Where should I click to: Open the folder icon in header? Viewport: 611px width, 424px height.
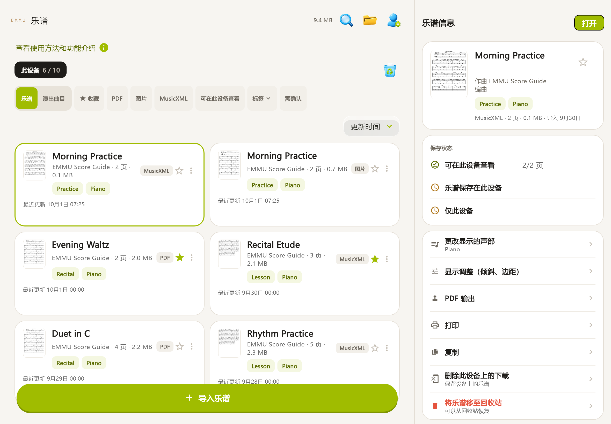(370, 20)
